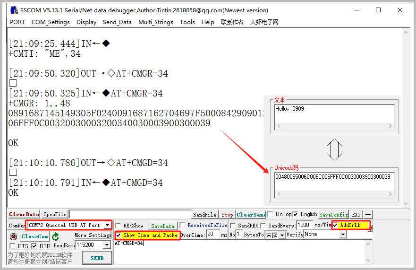Expand the COM72 Quectel port dropdown
The height and width of the screenshot is (270, 416).
tap(108, 226)
